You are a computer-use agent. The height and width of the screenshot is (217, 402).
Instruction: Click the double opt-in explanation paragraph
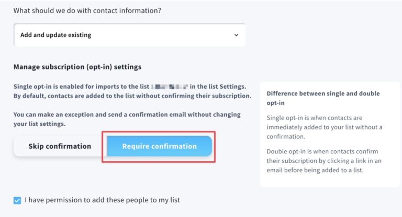324,161
